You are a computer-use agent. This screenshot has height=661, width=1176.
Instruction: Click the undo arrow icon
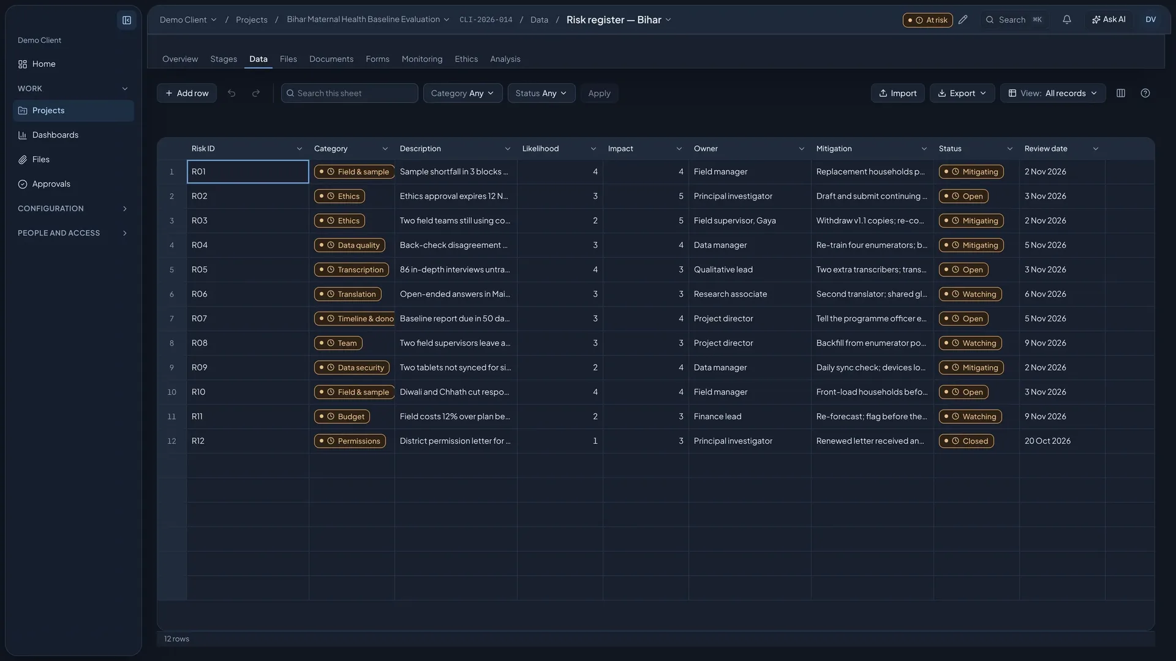point(232,93)
